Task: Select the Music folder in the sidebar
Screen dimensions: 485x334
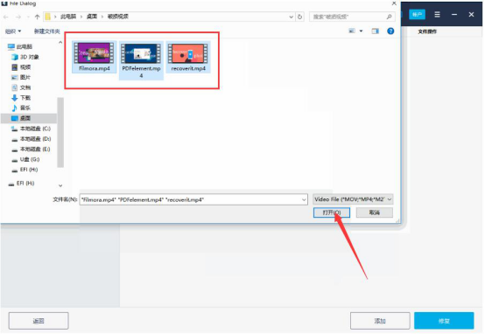Action: pos(21,108)
